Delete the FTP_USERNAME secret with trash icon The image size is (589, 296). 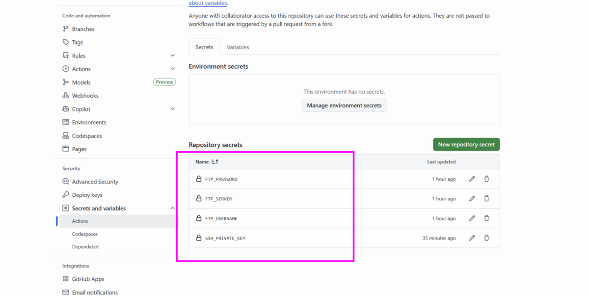pos(486,218)
